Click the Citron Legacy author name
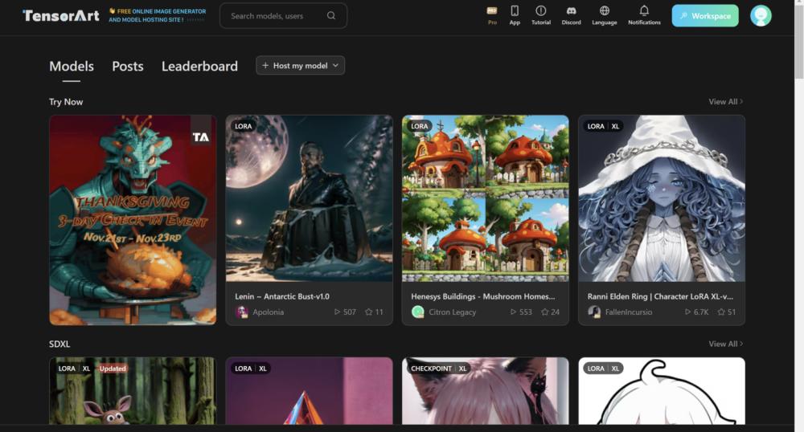This screenshot has width=804, height=432. pos(452,312)
